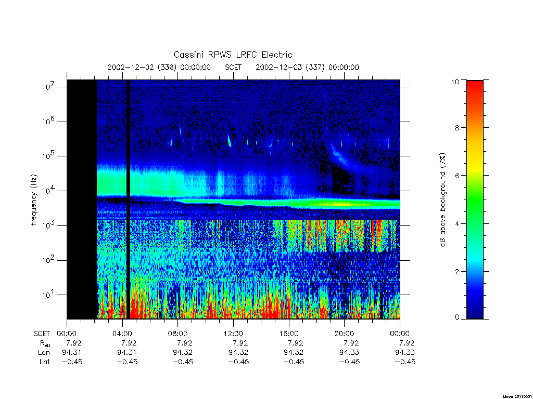Click the 'SCET' row label beside the time axis
Viewport: 533px width, 399px height.
pos(42,334)
